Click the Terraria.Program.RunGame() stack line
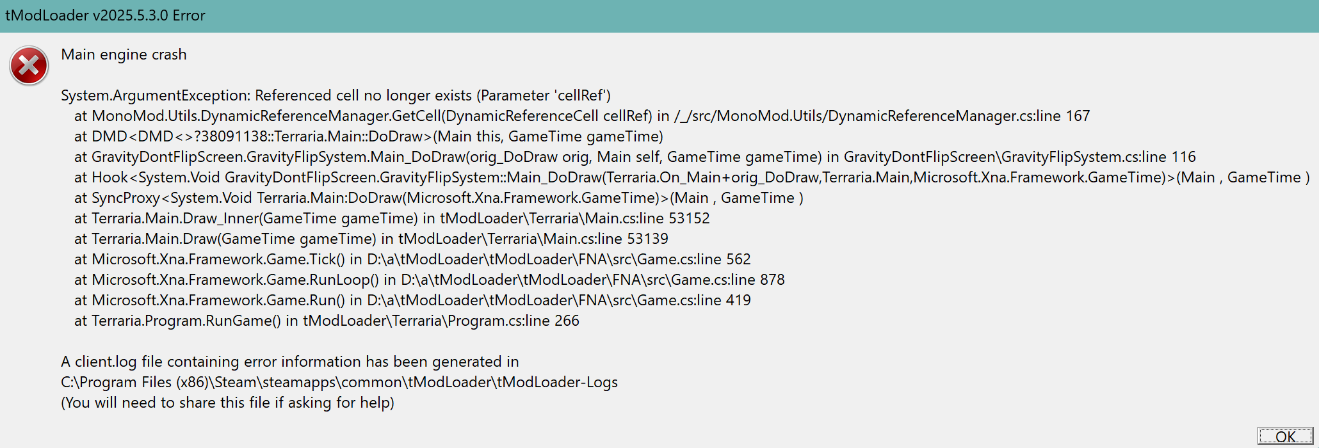 click(x=327, y=321)
